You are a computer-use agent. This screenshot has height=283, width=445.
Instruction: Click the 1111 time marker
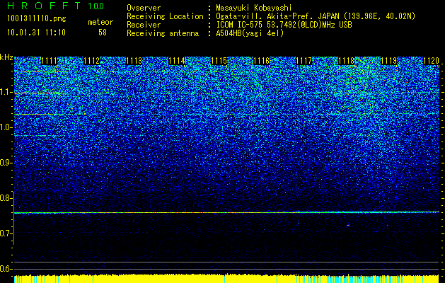click(49, 61)
